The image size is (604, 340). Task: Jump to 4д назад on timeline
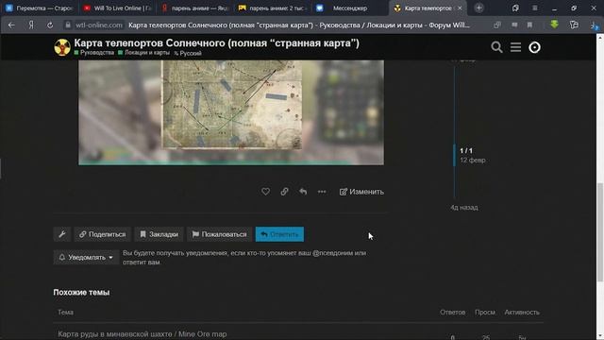point(464,208)
